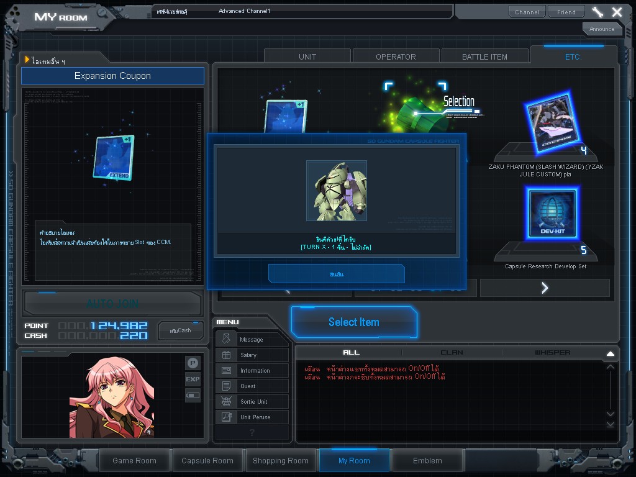The image size is (636, 477).
Task: Click the Quest document icon
Action: [226, 386]
